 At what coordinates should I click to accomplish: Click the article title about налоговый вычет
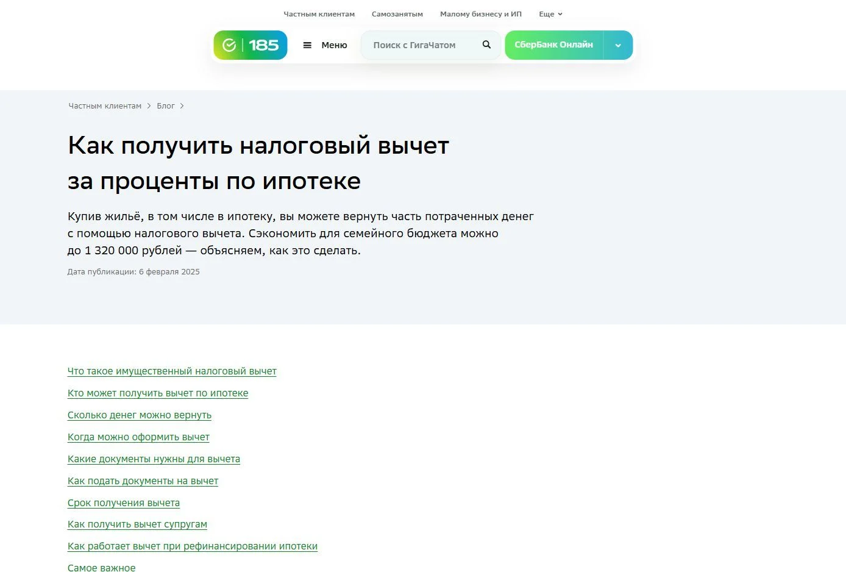258,163
